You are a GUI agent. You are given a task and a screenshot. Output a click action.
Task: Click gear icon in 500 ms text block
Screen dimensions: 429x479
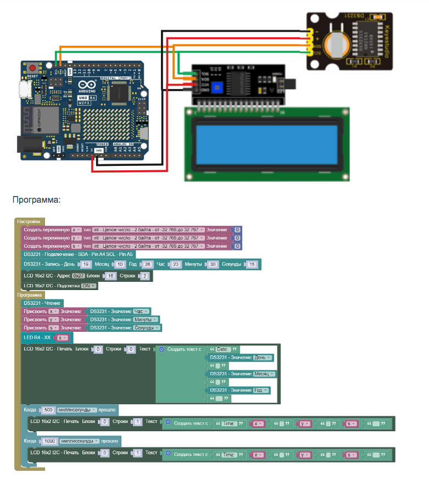[168, 424]
